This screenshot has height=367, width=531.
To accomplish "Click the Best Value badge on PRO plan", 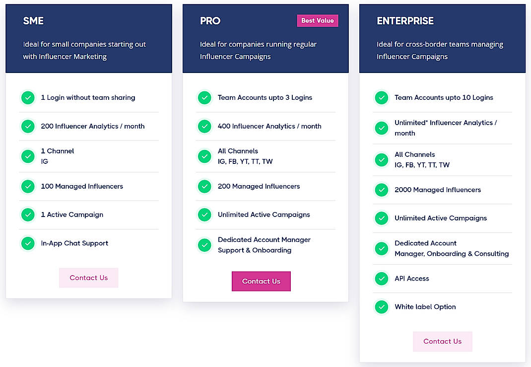I will (x=318, y=20).
